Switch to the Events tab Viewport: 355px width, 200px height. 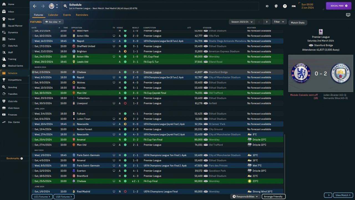[67, 15]
